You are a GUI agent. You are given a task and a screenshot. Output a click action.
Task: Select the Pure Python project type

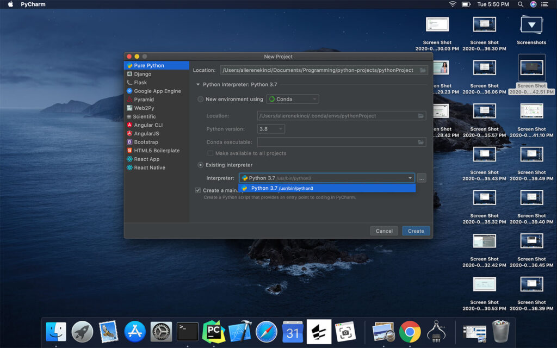click(x=156, y=65)
